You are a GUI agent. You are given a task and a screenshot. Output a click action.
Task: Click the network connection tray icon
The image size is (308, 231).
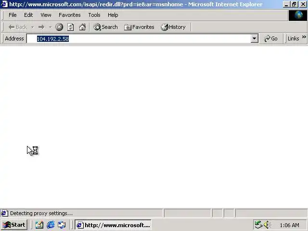coord(258,225)
